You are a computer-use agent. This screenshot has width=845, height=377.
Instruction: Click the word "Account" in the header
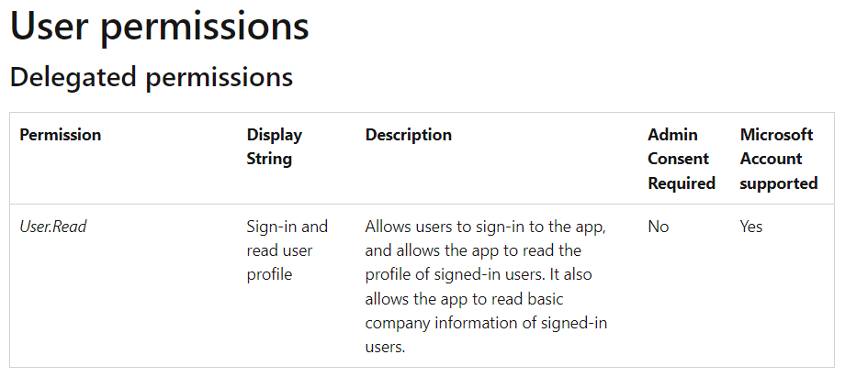coord(772,159)
